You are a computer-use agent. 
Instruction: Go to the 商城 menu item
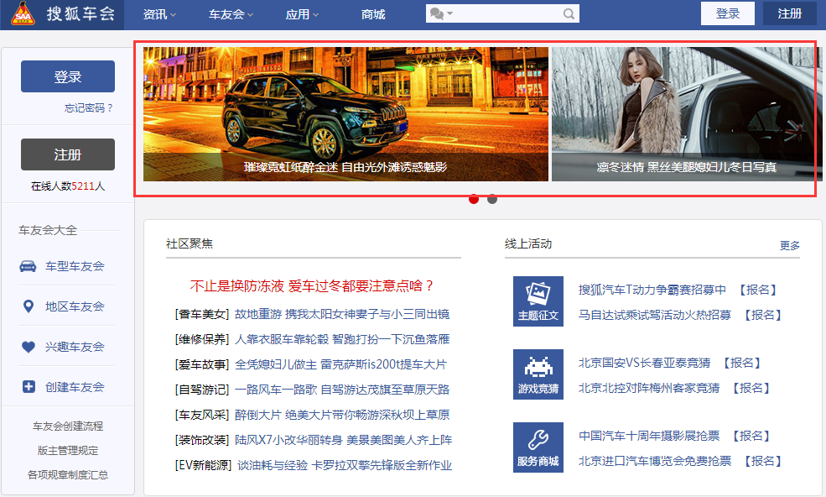point(373,14)
